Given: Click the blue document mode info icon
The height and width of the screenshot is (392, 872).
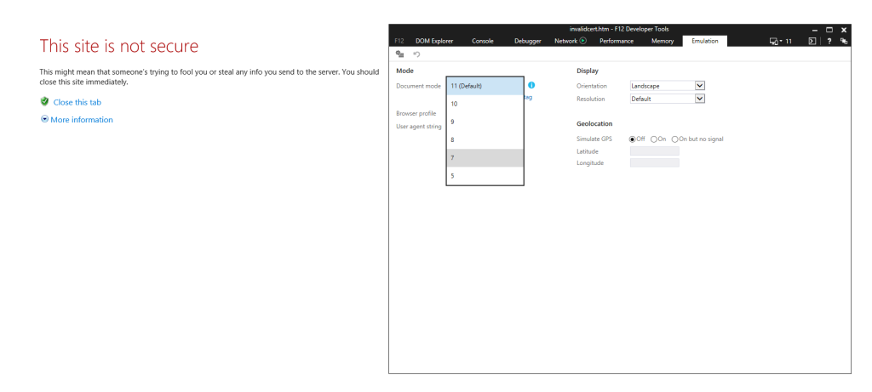Looking at the screenshot, I should click(531, 86).
